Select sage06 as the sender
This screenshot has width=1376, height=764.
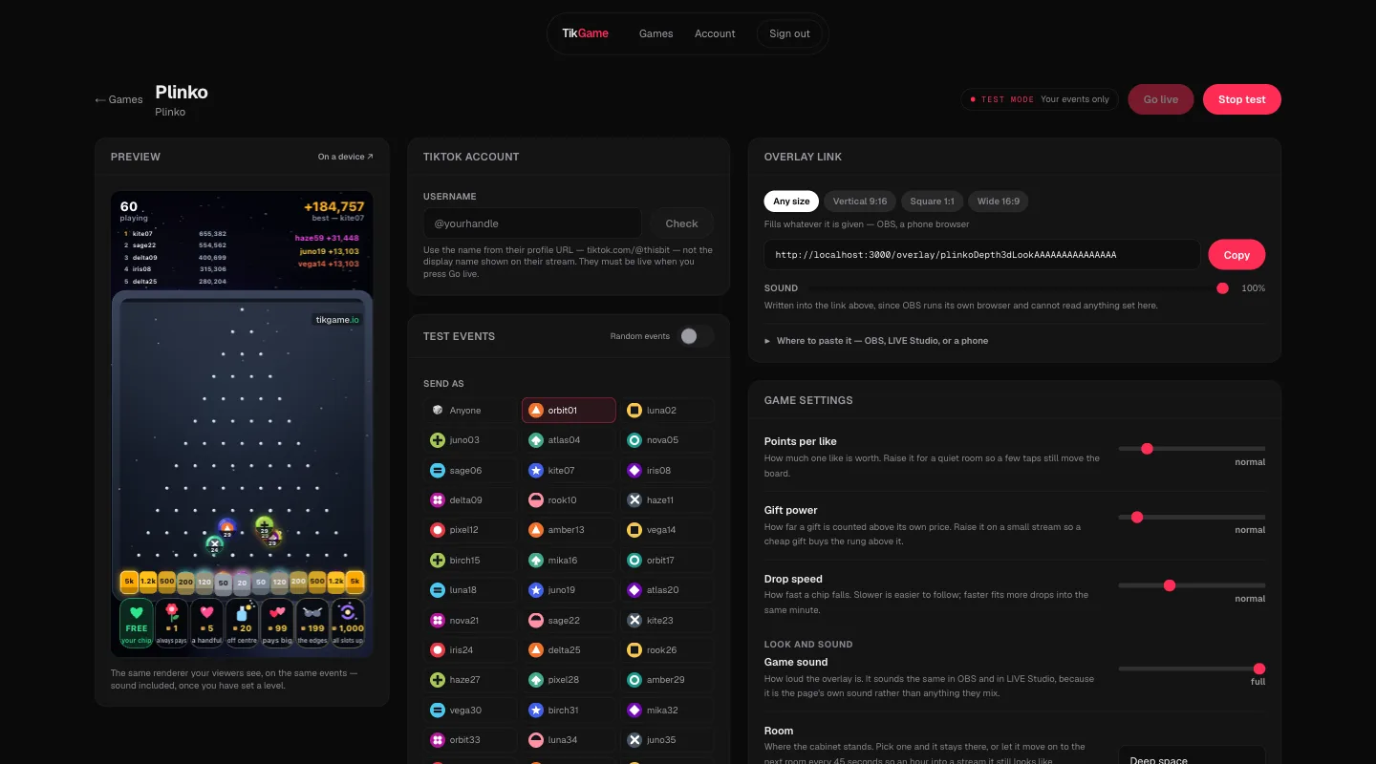coord(472,470)
